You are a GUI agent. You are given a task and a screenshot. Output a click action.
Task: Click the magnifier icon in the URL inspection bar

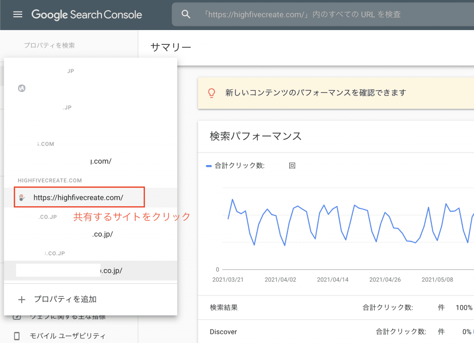[186, 14]
